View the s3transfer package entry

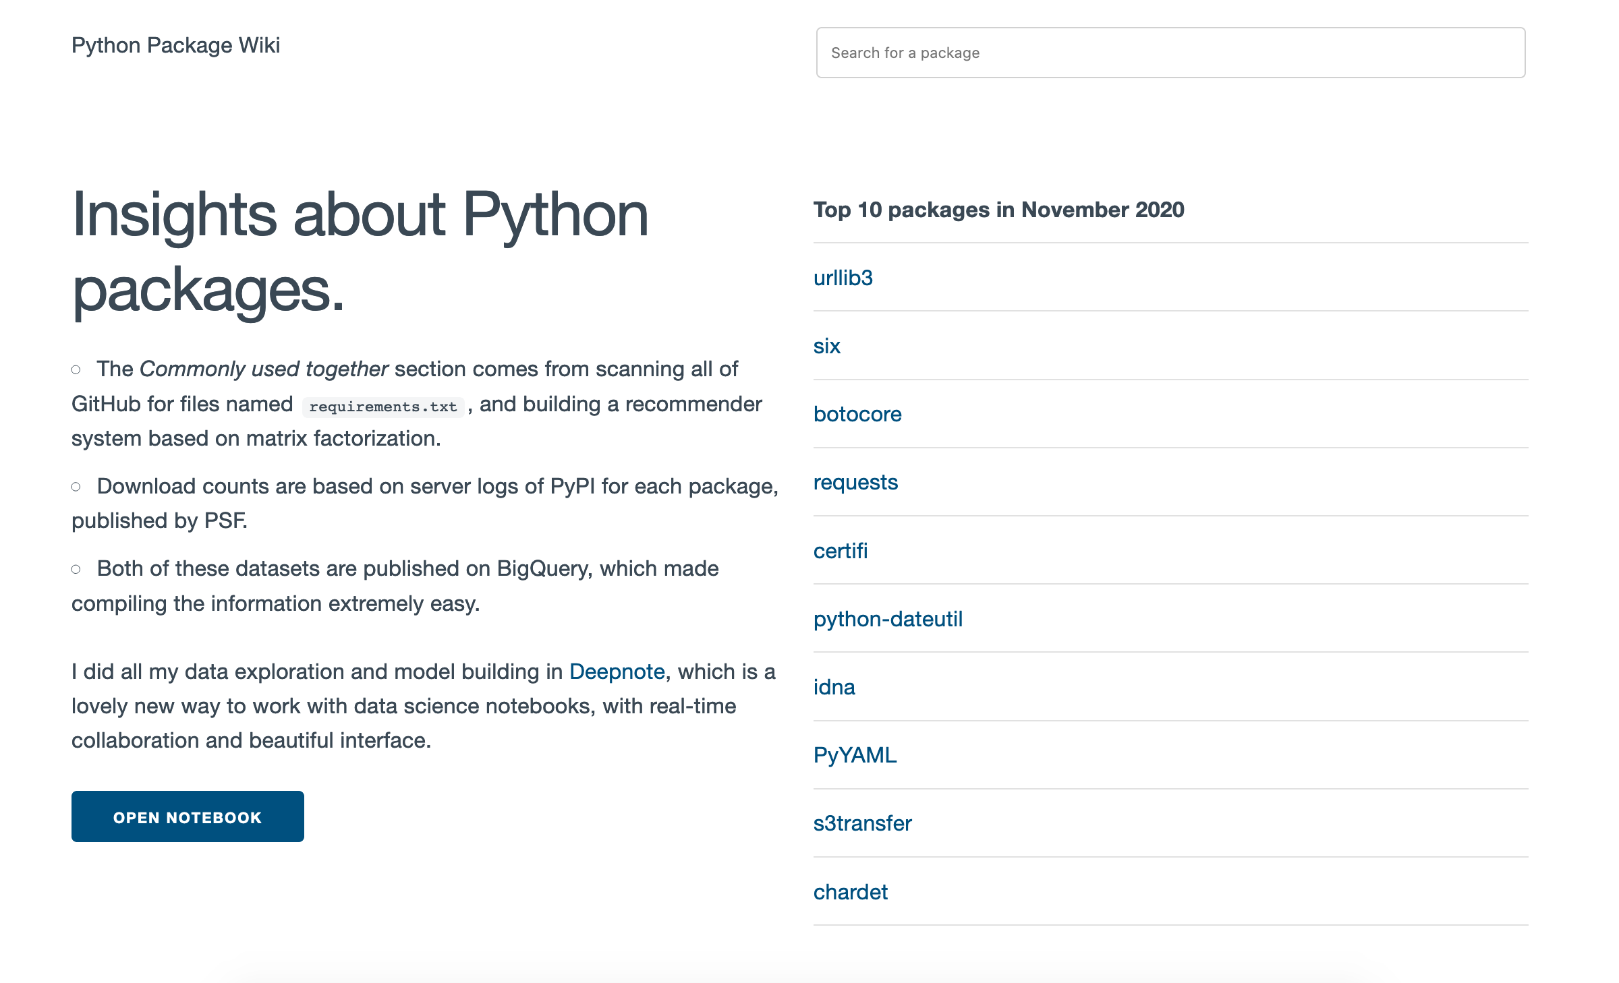[862, 823]
